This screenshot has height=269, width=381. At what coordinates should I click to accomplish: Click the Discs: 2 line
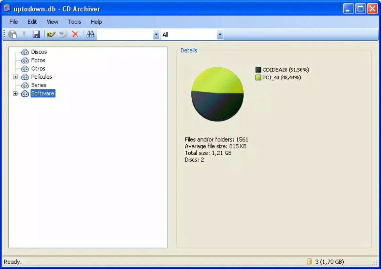point(194,160)
